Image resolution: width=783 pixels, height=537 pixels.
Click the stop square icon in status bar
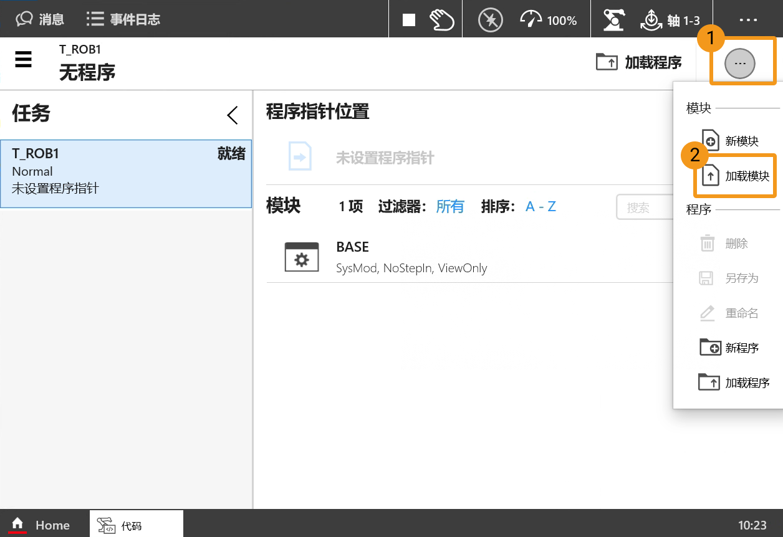pyautogui.click(x=409, y=20)
